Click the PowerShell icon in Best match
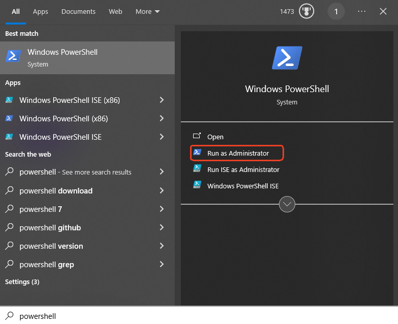The height and width of the screenshot is (324, 398). point(13,56)
